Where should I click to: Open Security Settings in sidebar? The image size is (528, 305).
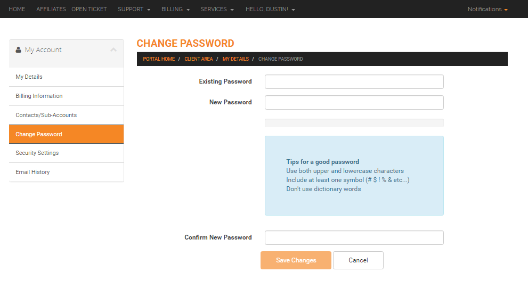[x=67, y=153]
